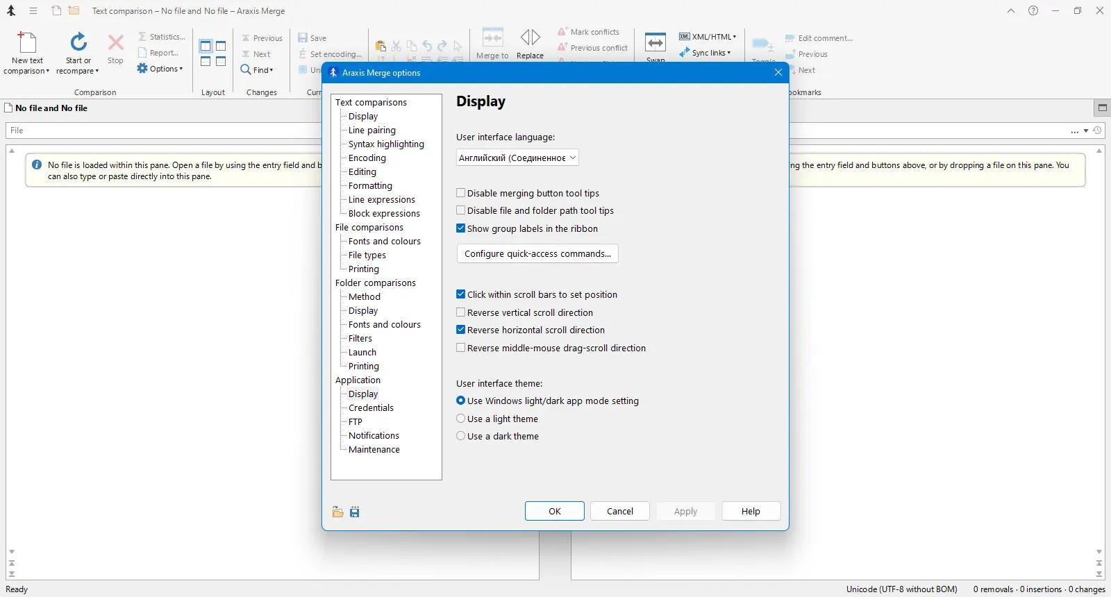
Task: Click the load options folder icon
Action: tap(337, 512)
